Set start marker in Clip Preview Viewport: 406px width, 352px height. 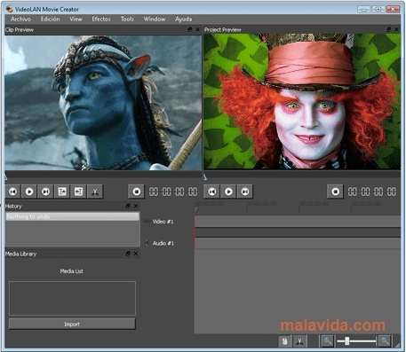tap(62, 192)
